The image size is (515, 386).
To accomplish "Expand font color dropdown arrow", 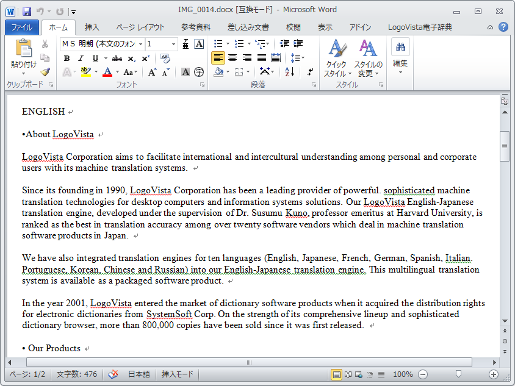I will (117, 72).
